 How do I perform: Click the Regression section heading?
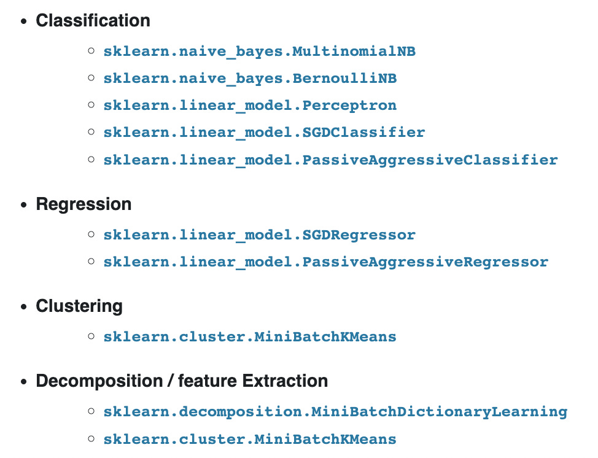pyautogui.click(x=83, y=204)
